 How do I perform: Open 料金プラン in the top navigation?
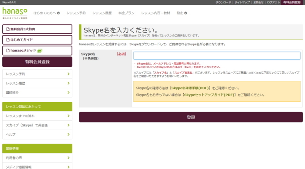pyautogui.click(x=126, y=13)
